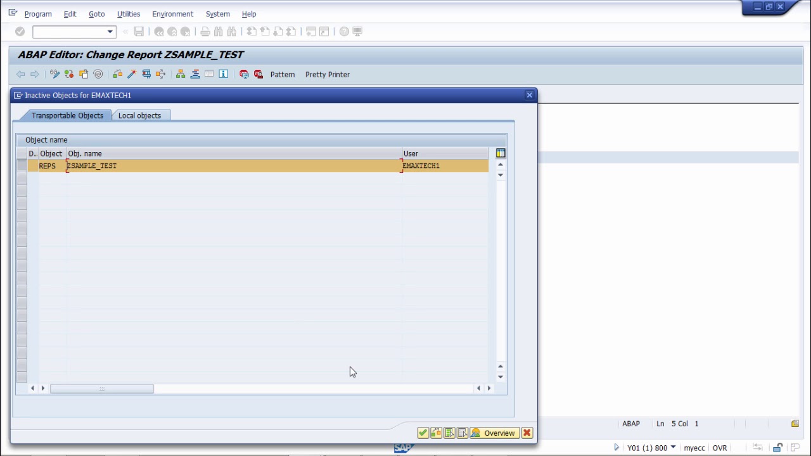Screen dimensions: 811x456
Task: Close the Inactive Objects dialog with X
Action: point(530,95)
